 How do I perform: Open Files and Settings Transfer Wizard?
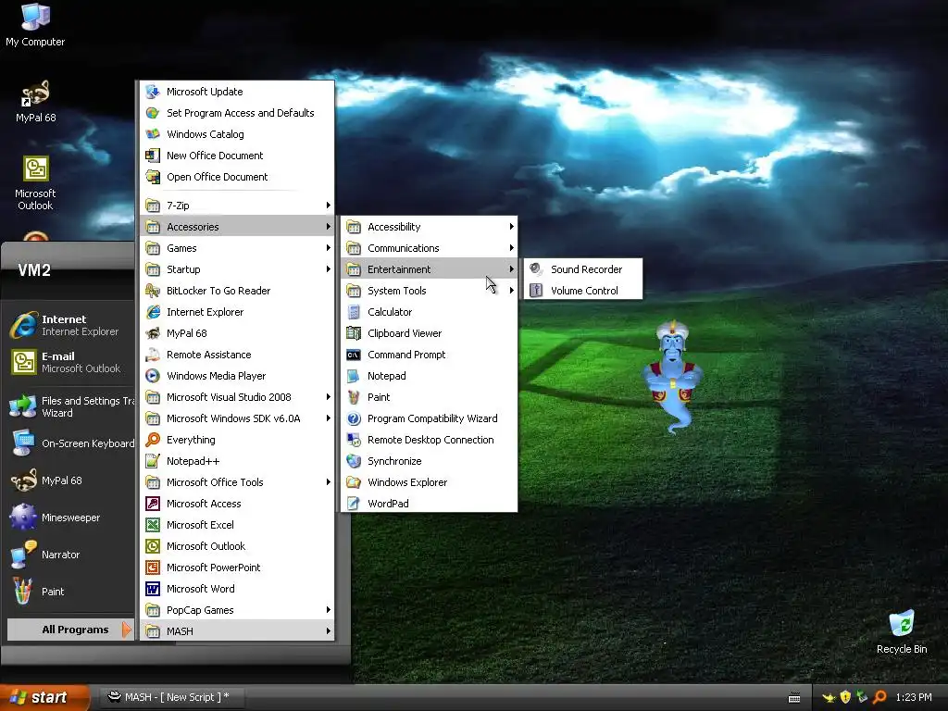[x=70, y=407]
